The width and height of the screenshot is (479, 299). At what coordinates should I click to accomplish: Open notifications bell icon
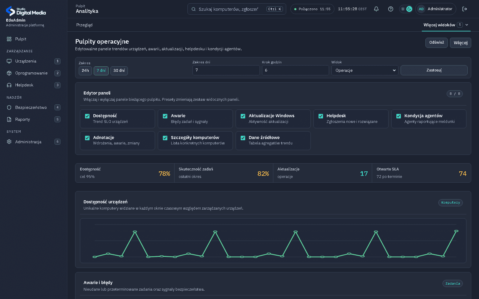pos(376,9)
